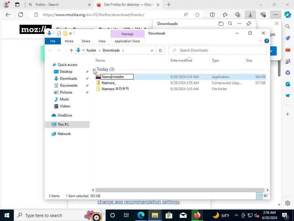The image size is (294, 221).
Task: Expand path chevron after Downloads
Action: tap(123, 50)
